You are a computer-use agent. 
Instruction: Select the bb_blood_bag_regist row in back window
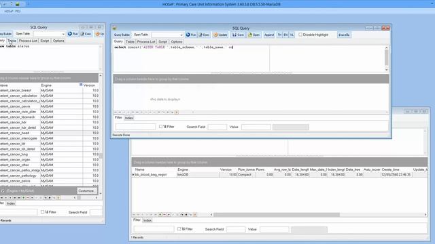[x=280, y=175]
